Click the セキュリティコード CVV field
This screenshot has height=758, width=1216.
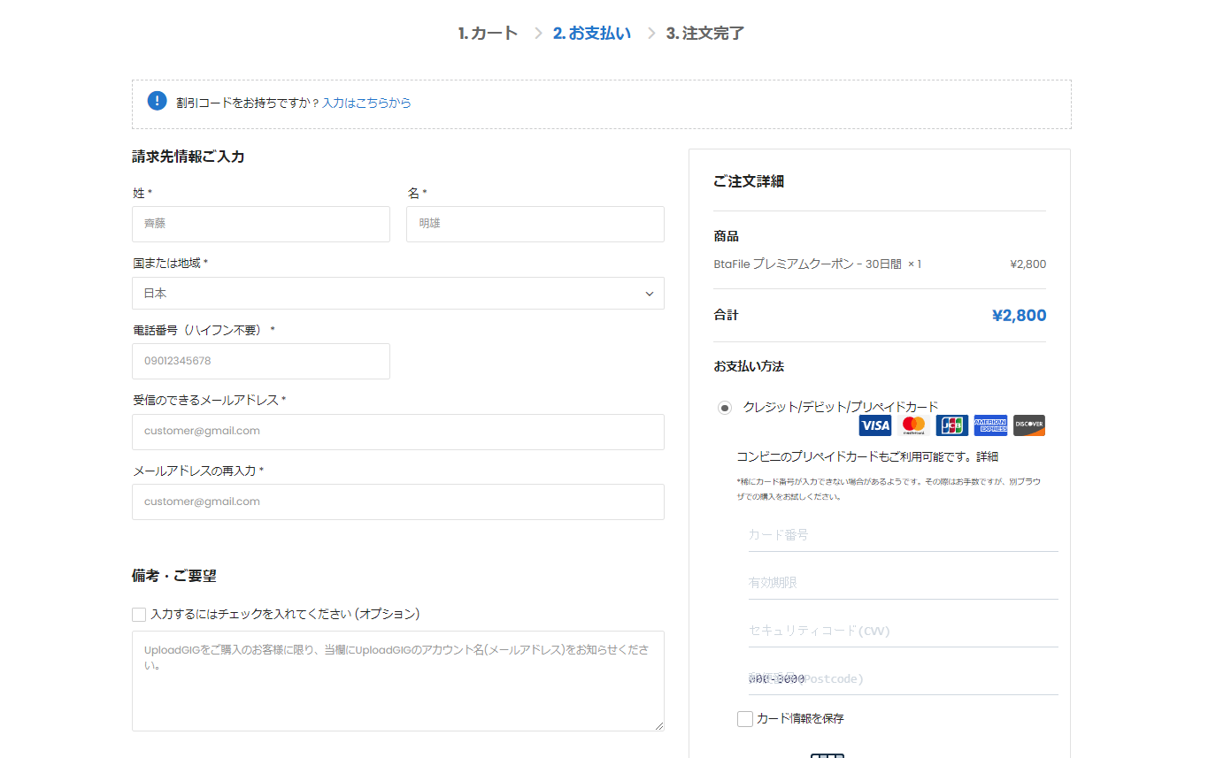[x=903, y=631]
